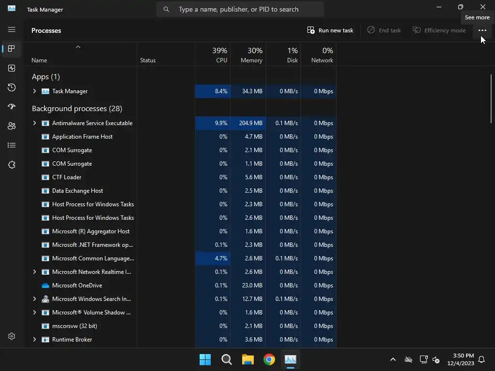
Task: Open Task Manager settings gear
Action: [x=12, y=336]
